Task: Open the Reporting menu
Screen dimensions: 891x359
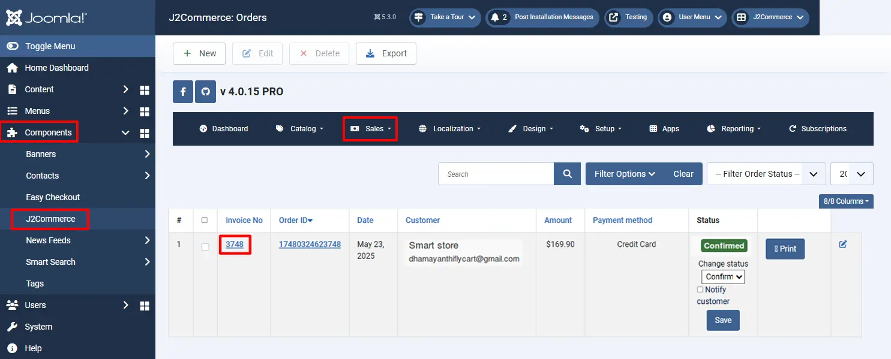Action: point(734,129)
